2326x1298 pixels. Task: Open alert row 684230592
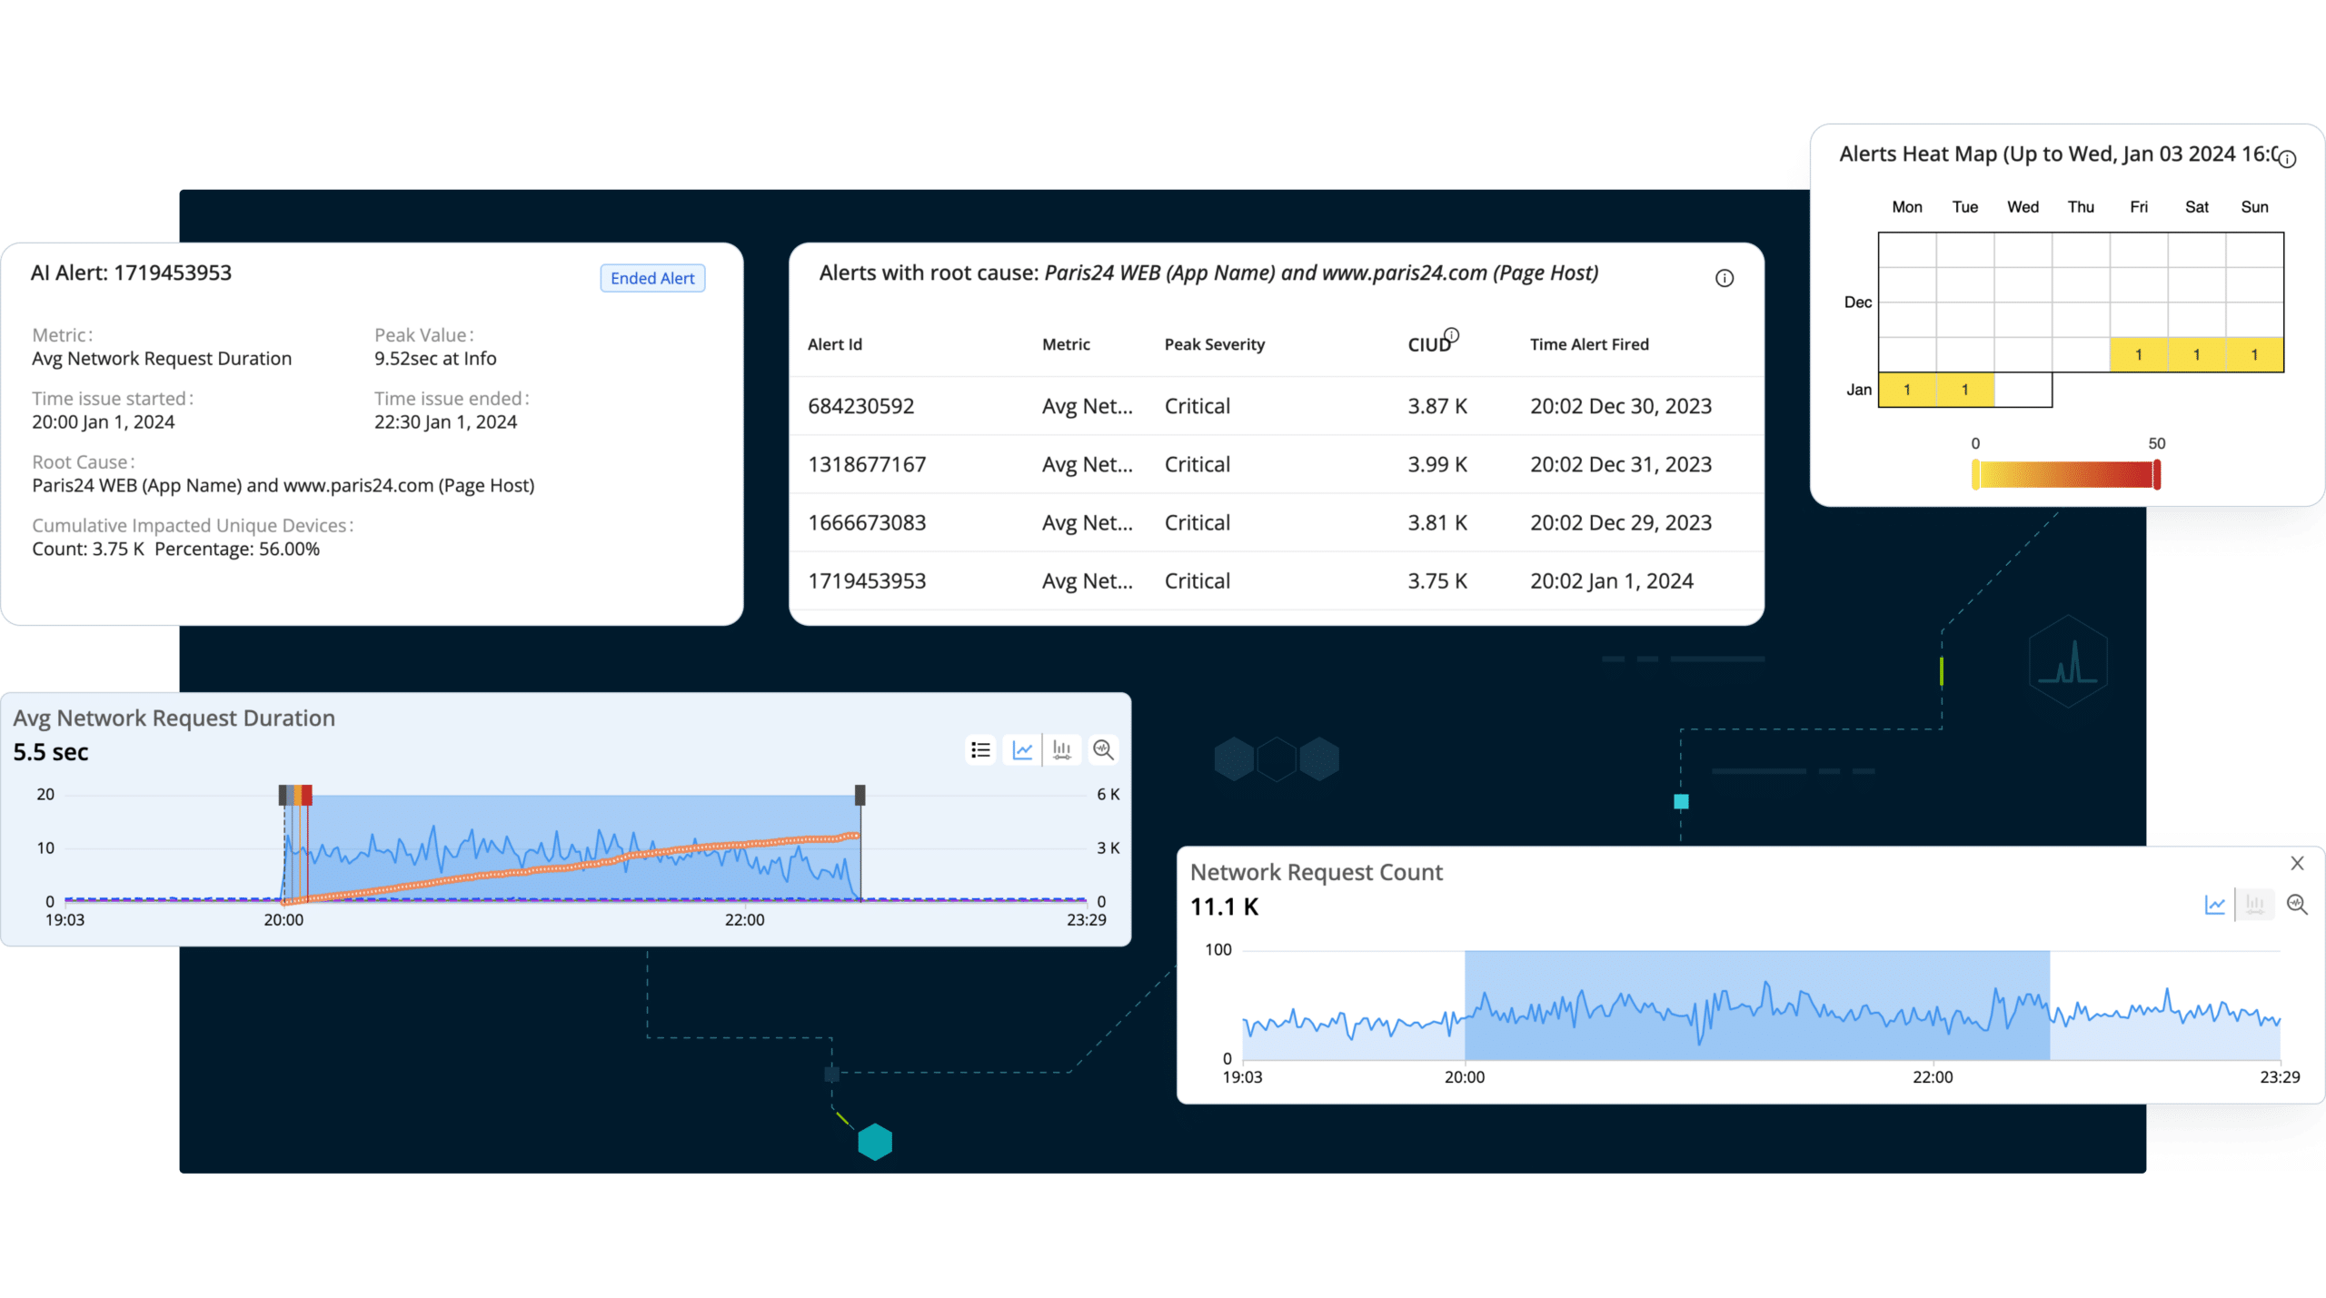pos(860,406)
